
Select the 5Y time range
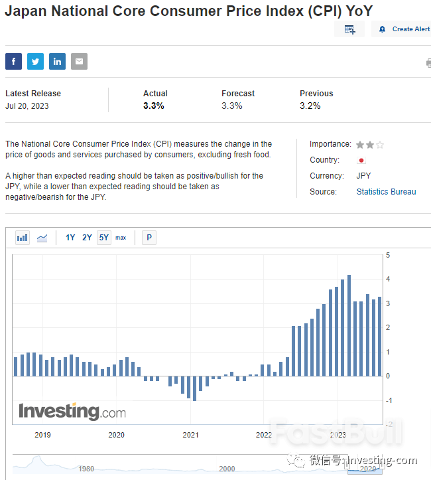point(104,238)
